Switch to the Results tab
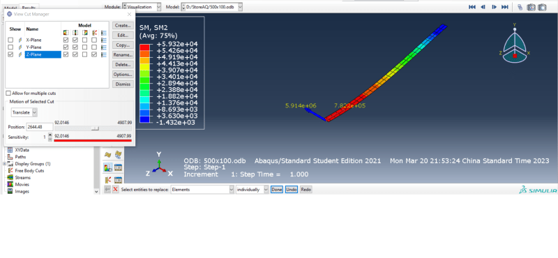The height and width of the screenshot is (258, 558). coord(29,7)
